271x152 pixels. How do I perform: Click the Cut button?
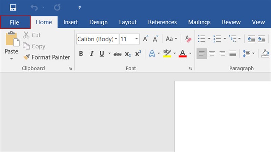(32, 35)
